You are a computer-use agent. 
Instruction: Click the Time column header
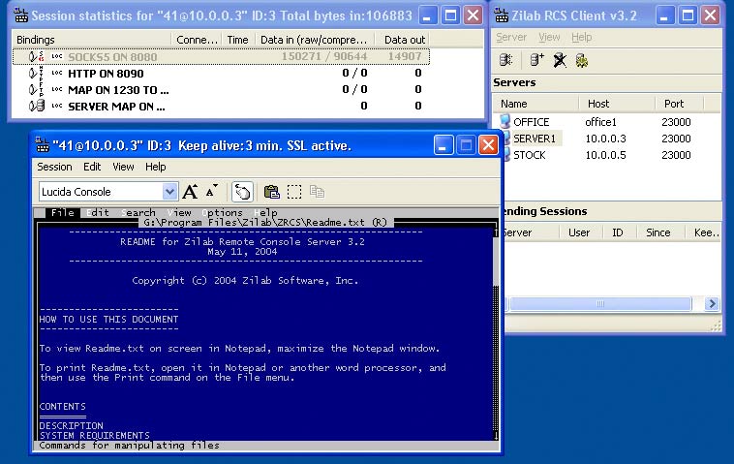pos(238,40)
